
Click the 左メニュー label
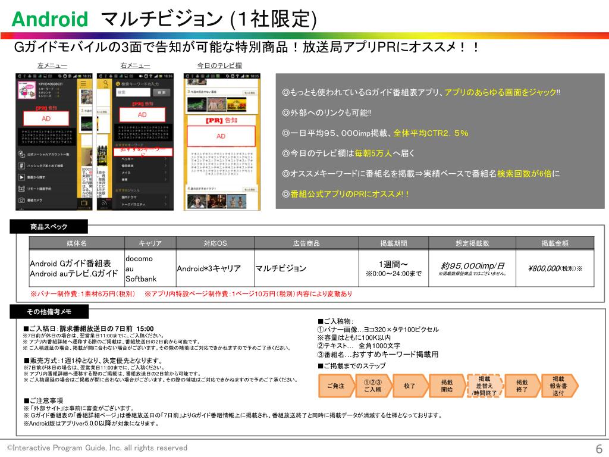(52, 65)
